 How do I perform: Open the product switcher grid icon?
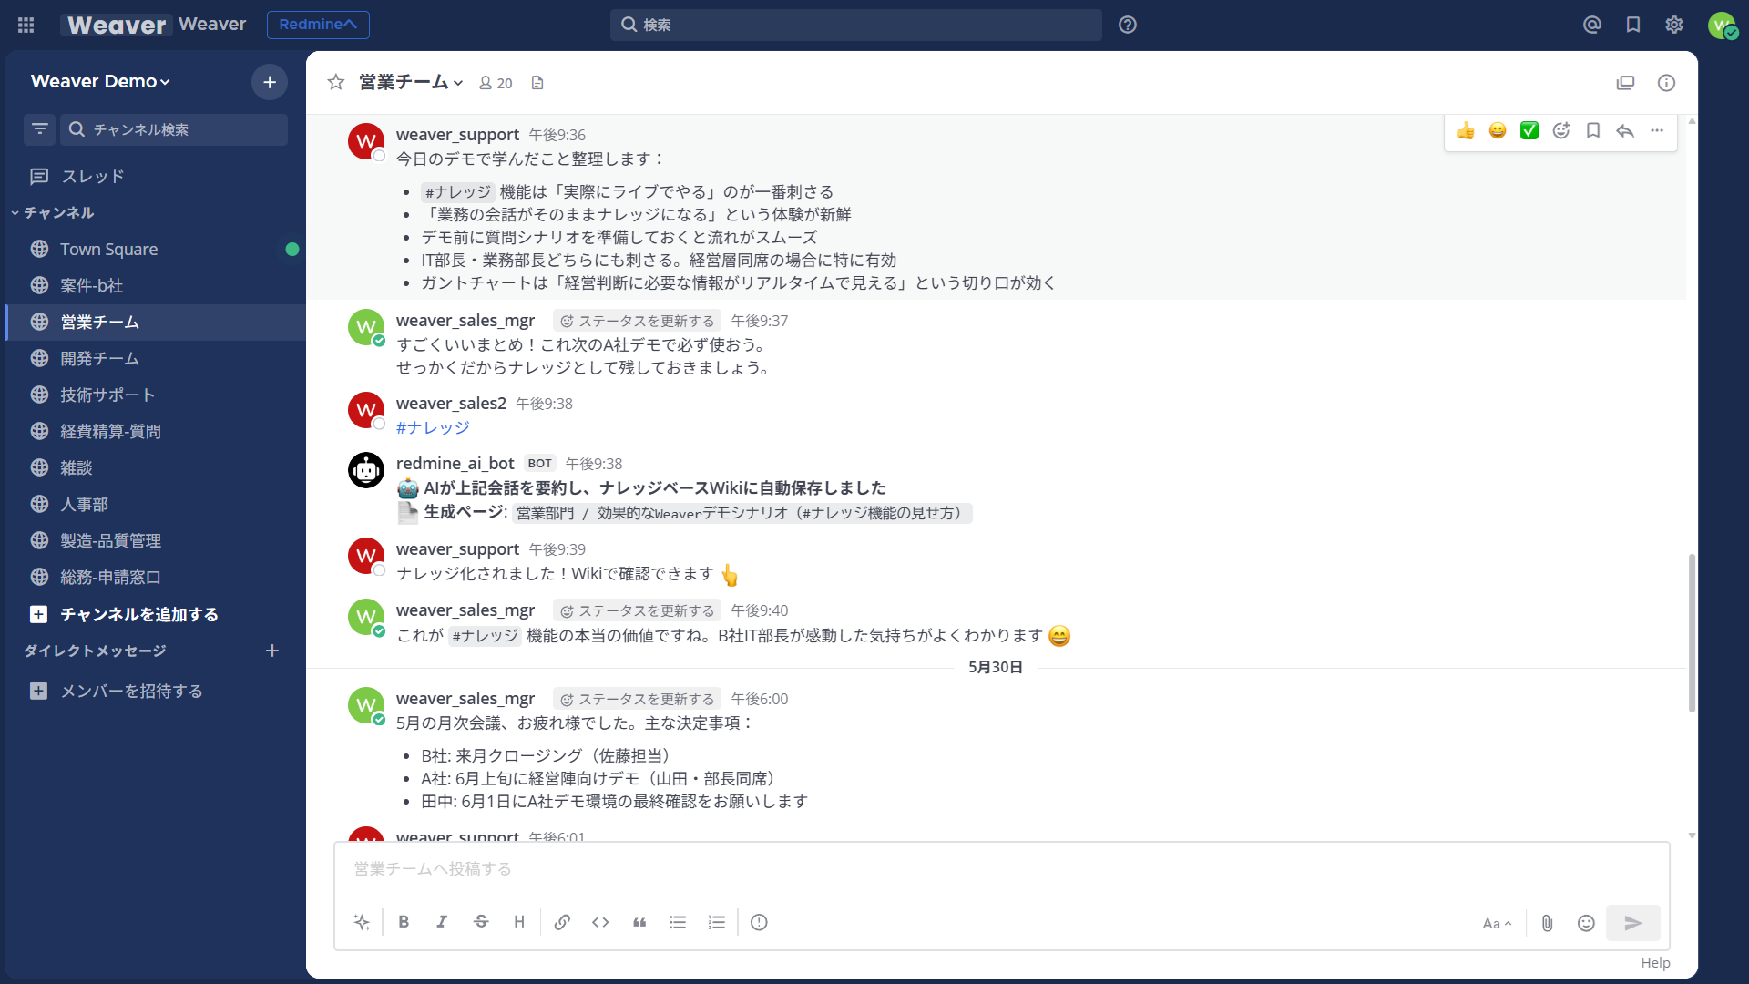click(26, 25)
